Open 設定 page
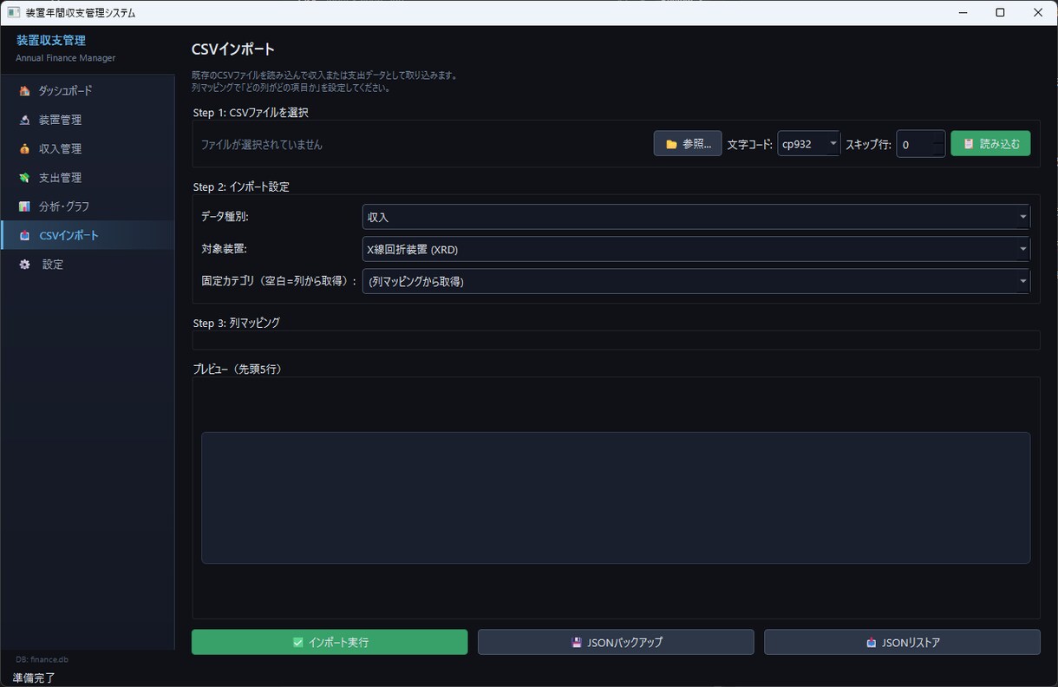Viewport: 1058px width, 687px height. tap(87, 265)
